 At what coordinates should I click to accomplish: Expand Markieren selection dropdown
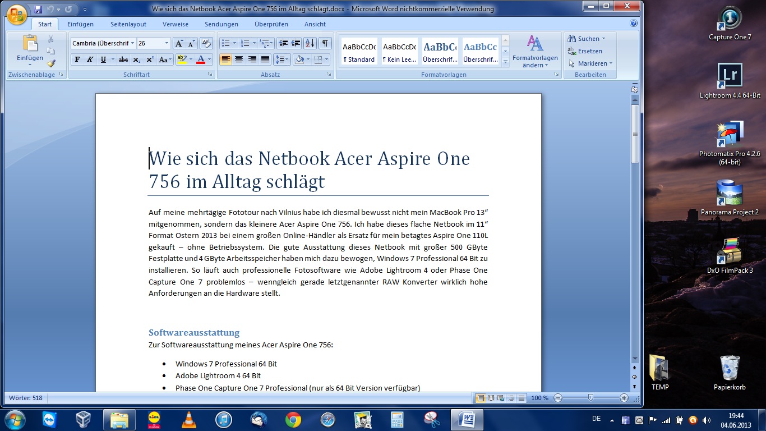[611, 63]
